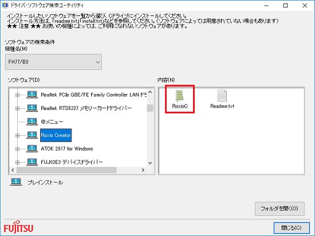
Task: Expand the Roxio Creator tree node
Action: point(18,135)
